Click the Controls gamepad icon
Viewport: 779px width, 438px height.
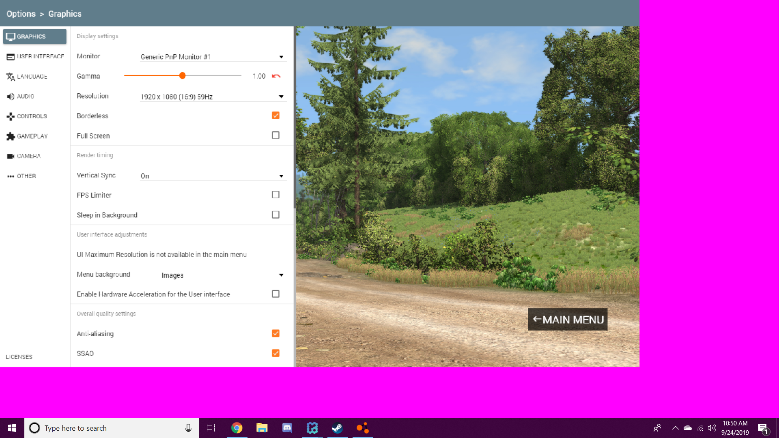pos(11,116)
